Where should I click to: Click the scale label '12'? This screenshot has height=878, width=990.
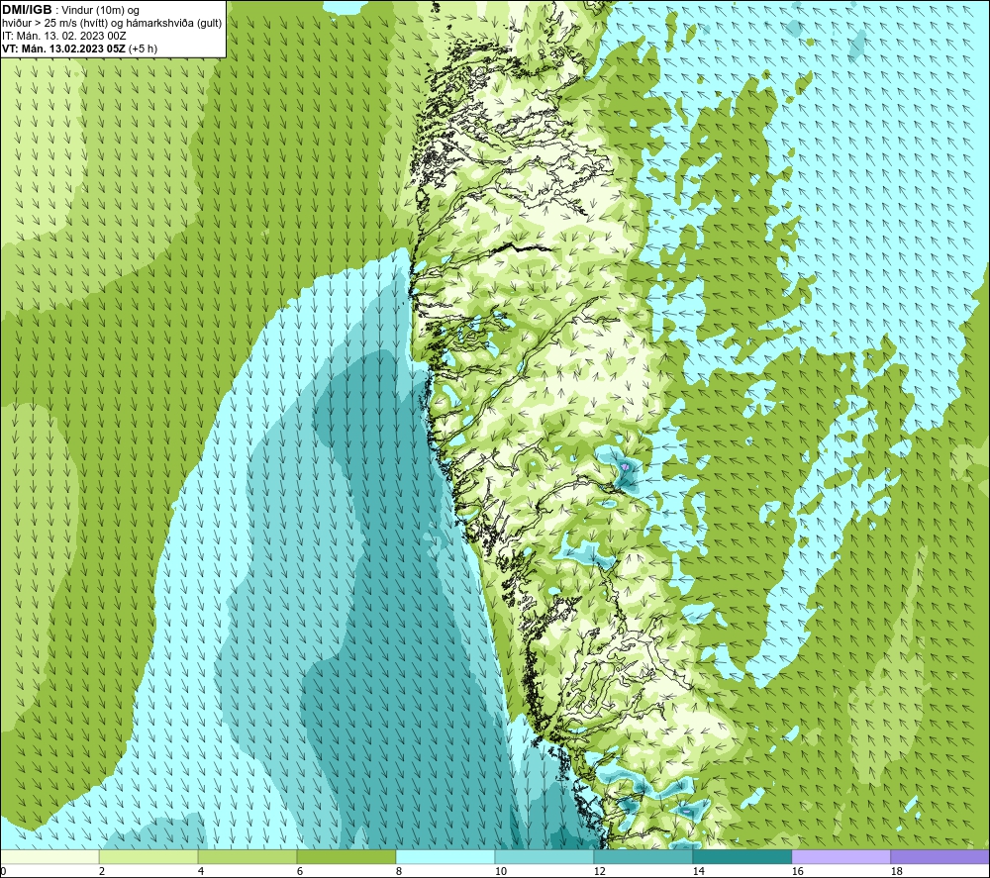click(x=599, y=872)
